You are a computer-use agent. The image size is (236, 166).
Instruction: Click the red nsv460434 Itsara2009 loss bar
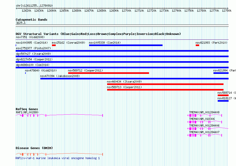pyautogui.click(x=165, y=84)
